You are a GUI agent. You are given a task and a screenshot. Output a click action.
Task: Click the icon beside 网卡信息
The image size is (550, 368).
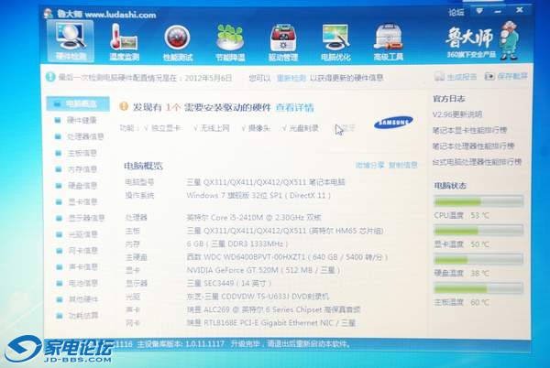pyautogui.click(x=59, y=251)
